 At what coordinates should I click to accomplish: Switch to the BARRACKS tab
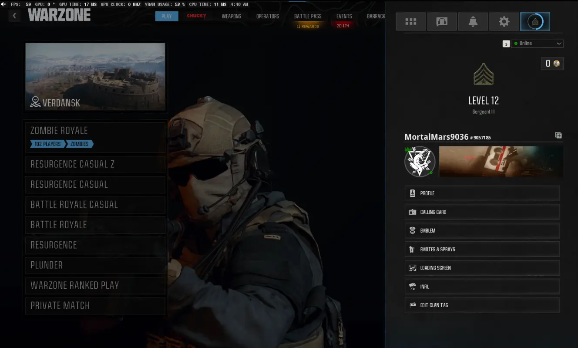tap(376, 17)
